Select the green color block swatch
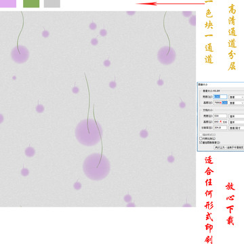244x244 pixels. 31,3
